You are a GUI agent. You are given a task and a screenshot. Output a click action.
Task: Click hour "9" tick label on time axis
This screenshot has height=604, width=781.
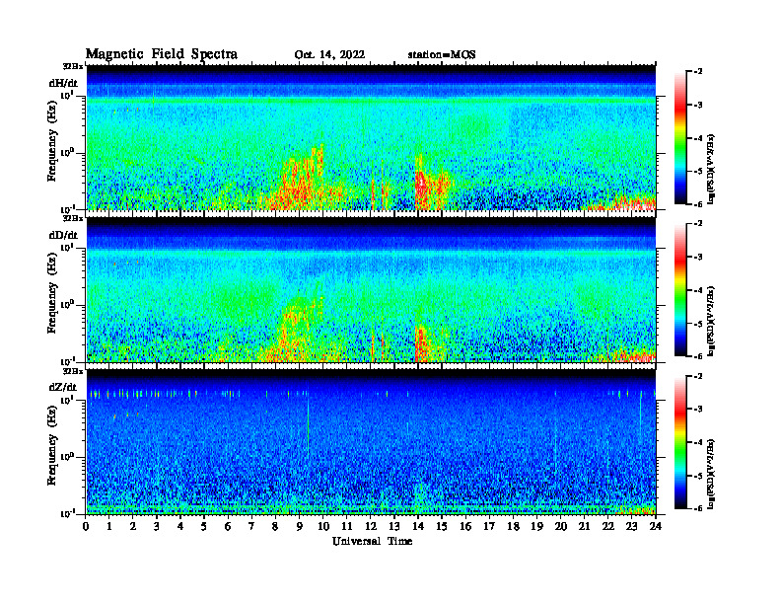coord(299,526)
